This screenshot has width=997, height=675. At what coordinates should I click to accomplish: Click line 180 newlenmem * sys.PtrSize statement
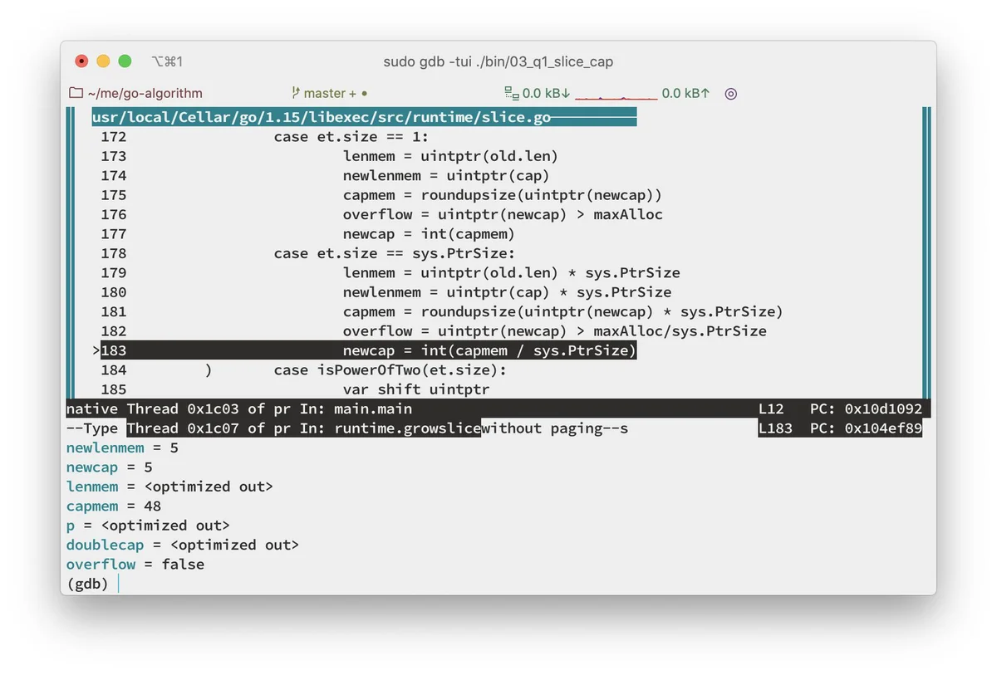pos(507,292)
